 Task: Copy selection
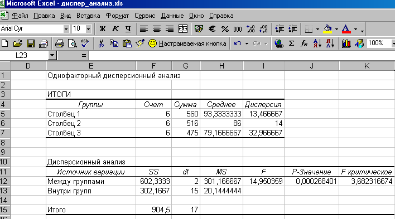pyautogui.click(x=114, y=43)
